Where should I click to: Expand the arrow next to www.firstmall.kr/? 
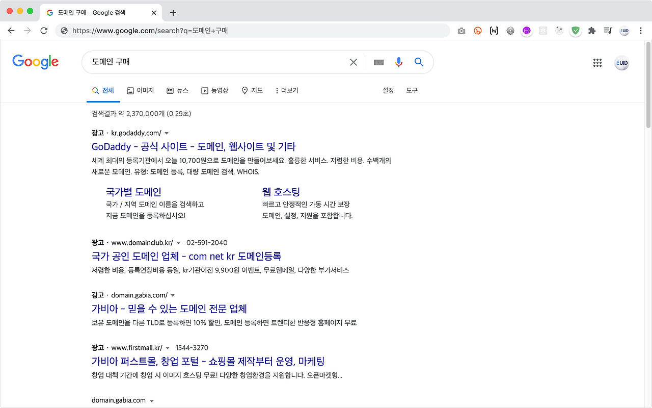[x=168, y=348]
